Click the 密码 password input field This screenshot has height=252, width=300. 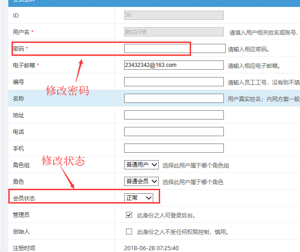coord(174,48)
